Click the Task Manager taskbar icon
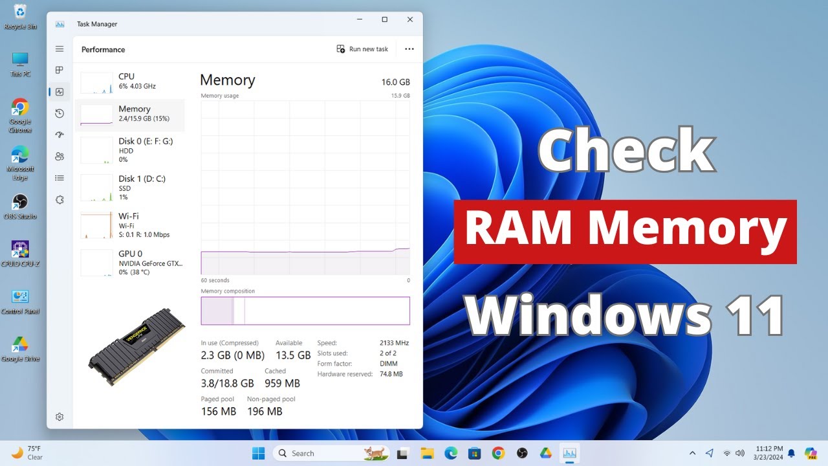 click(x=570, y=453)
